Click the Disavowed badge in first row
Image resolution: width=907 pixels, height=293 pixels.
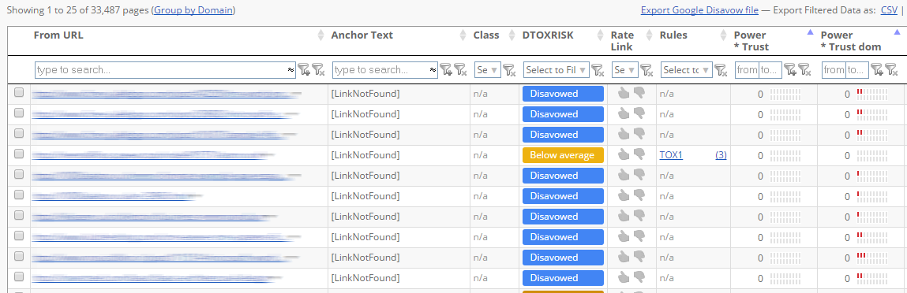click(563, 94)
